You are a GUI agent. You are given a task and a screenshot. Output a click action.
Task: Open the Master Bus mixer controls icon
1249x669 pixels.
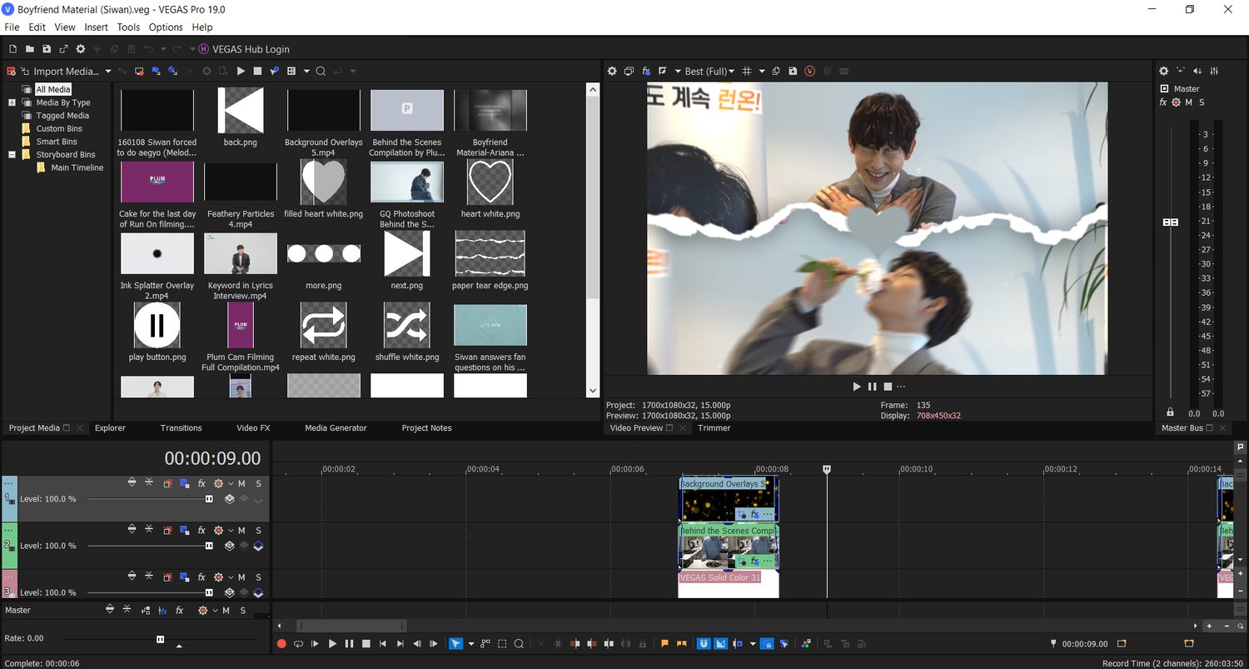tap(1215, 71)
